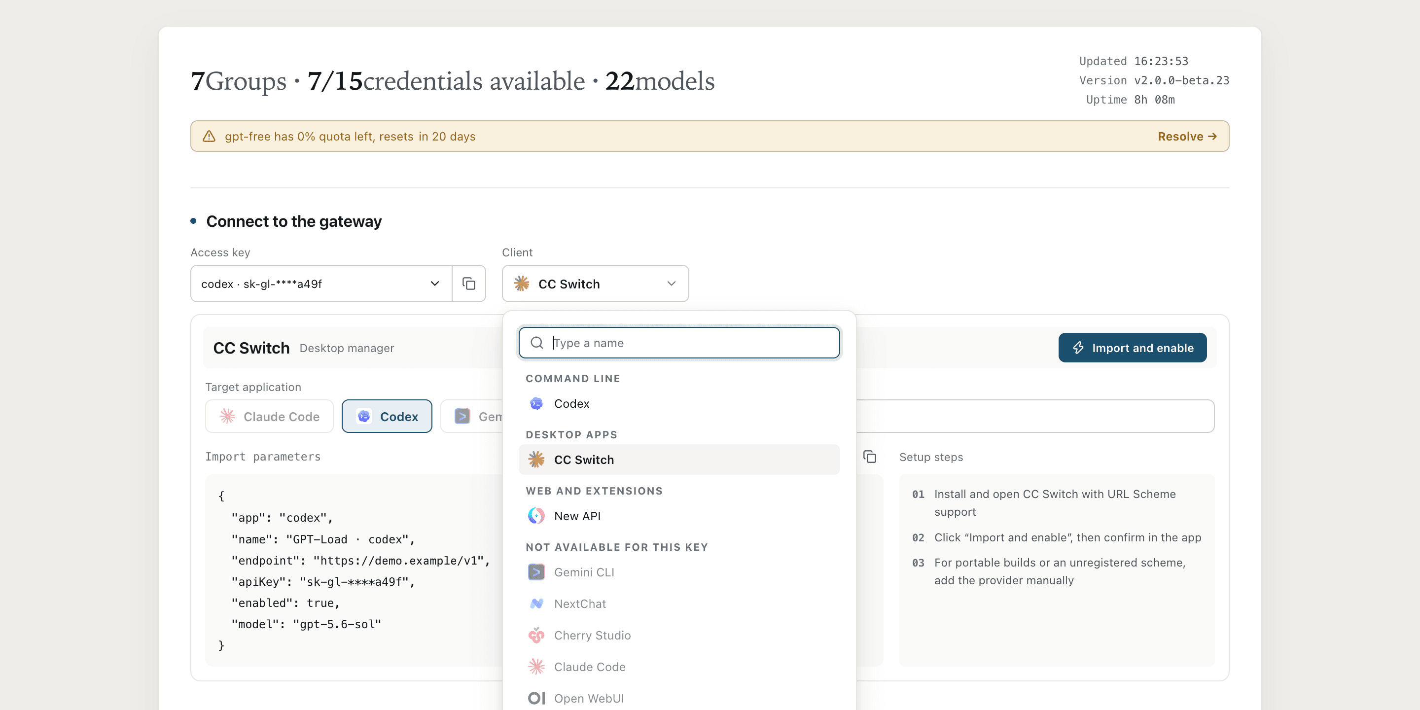Viewport: 1420px width, 710px height.
Task: Select Claude Code as target application
Action: coord(270,416)
